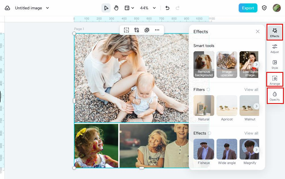
Task: Choose the Remove background smart tool
Action: [x=204, y=64]
